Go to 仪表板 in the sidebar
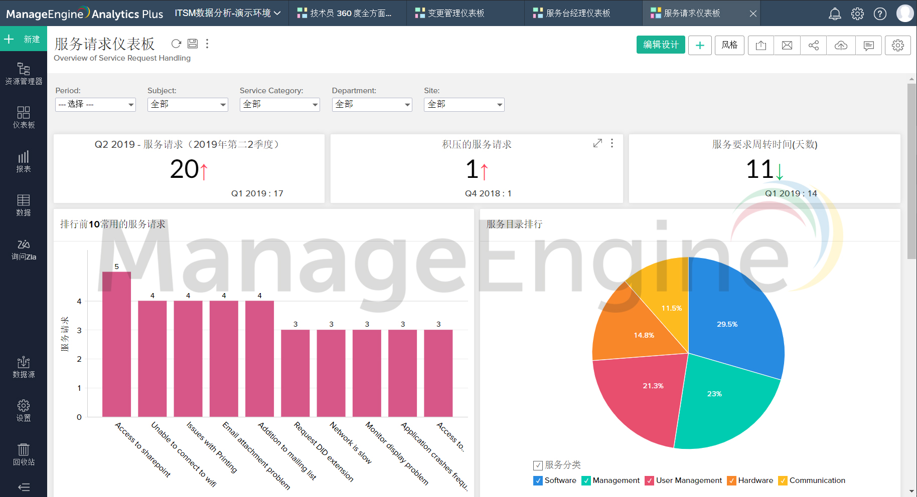This screenshot has width=917, height=497. coord(24,117)
